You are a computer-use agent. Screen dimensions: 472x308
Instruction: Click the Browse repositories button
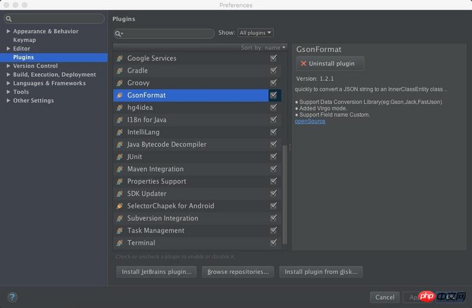238,272
